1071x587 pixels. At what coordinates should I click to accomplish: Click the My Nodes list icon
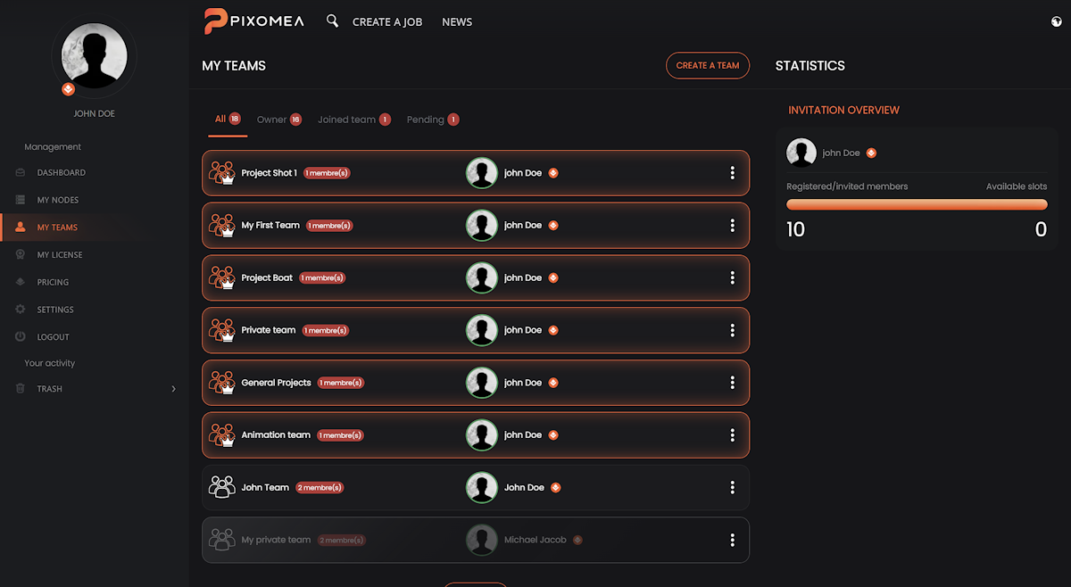click(21, 200)
